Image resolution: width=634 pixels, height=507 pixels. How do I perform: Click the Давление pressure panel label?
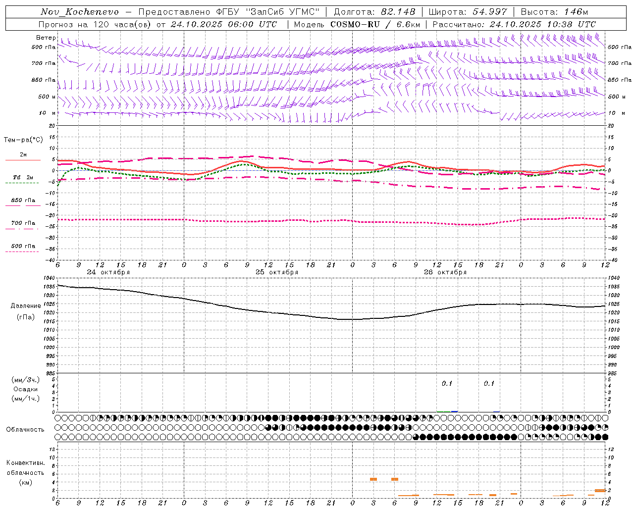[x=26, y=306]
